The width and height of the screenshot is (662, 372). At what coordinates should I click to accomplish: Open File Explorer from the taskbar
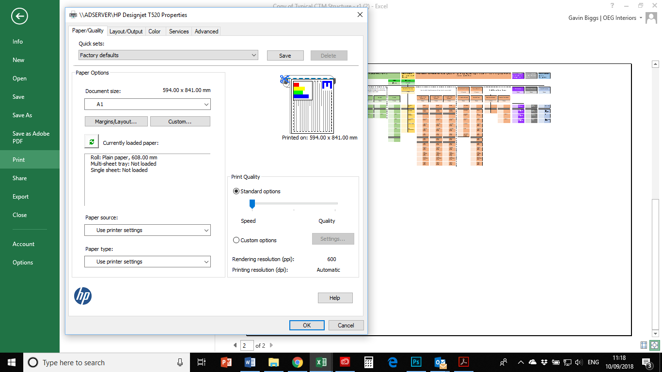273,362
